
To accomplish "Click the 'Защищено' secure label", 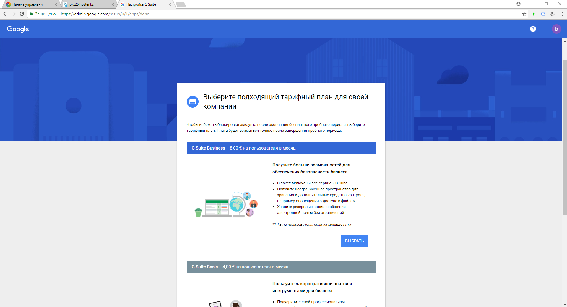I will coord(45,14).
